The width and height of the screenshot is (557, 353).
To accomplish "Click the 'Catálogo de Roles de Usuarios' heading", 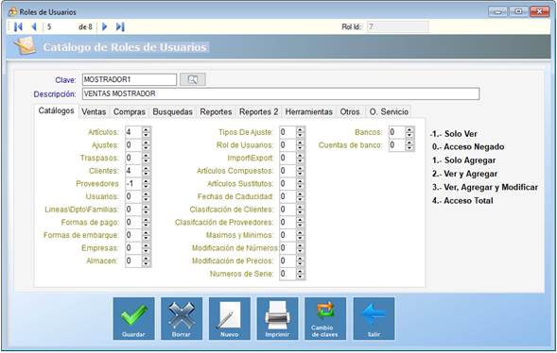I will pos(125,47).
